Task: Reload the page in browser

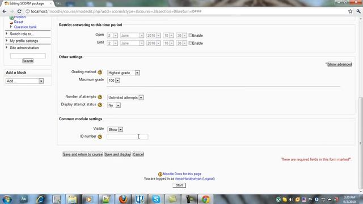Action: point(19,11)
